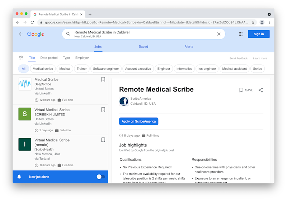Select the Title filter category
The image size is (287, 200).
[32, 58]
